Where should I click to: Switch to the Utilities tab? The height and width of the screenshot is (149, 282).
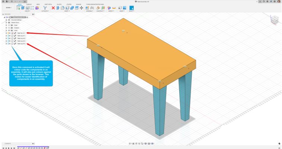pos(69,4)
